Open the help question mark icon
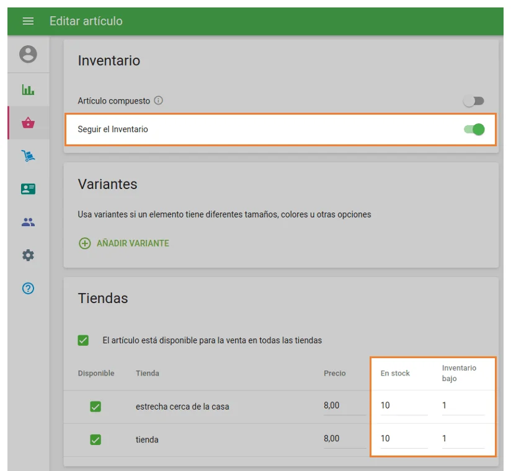Image resolution: width=511 pixels, height=471 pixels. click(28, 288)
